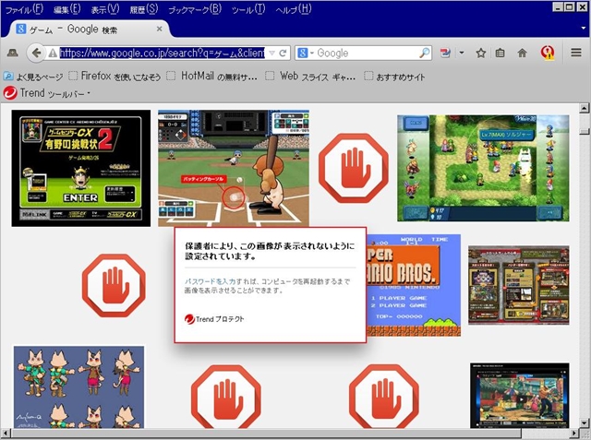Open the 表示(V) menu
Viewport: 591px width, 440px height.
pyautogui.click(x=104, y=9)
